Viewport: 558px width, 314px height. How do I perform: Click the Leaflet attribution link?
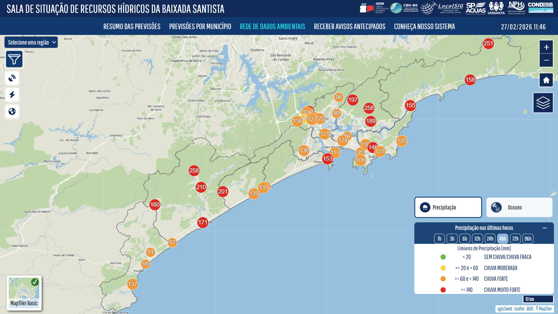coord(519,309)
